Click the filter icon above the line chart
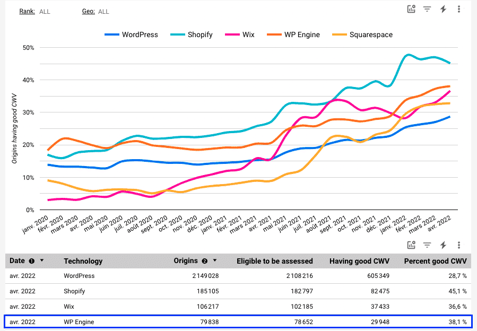The image size is (477, 331). click(x=427, y=9)
